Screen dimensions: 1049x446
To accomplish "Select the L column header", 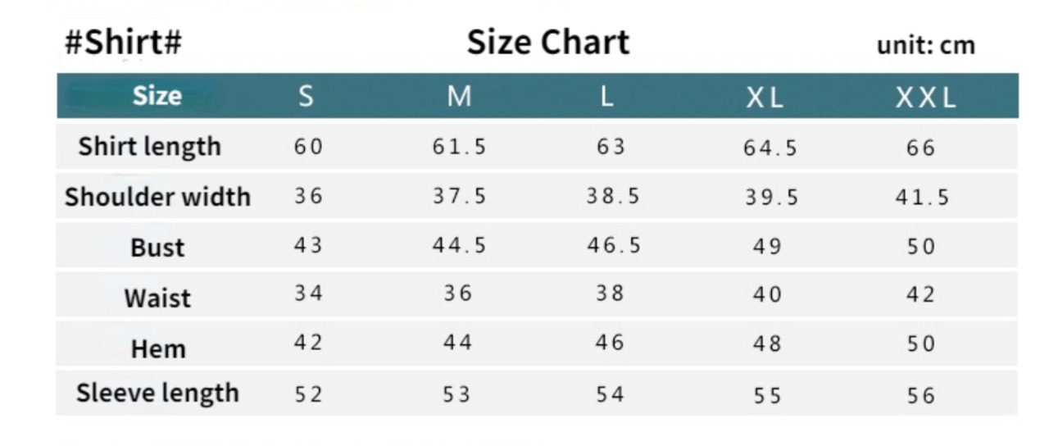I will click(606, 97).
